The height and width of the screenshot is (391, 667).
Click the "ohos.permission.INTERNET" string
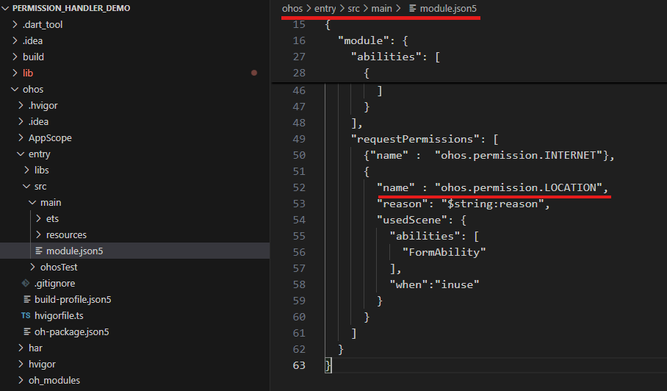[x=519, y=155]
